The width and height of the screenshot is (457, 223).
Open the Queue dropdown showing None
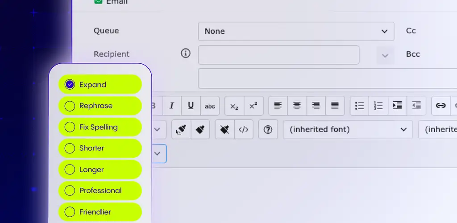point(296,31)
